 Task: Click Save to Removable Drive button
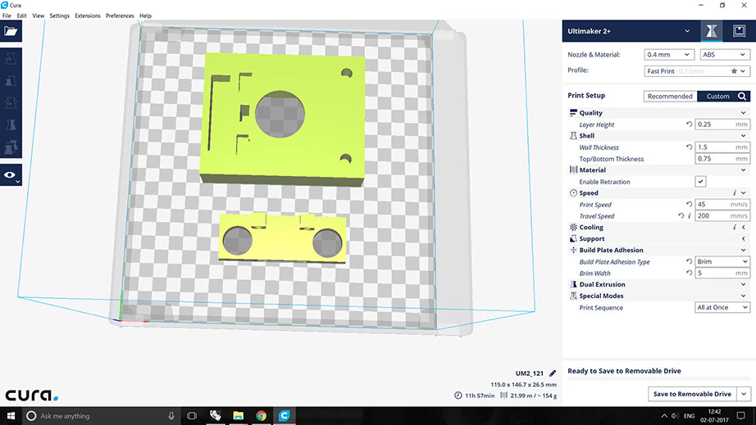[x=692, y=394]
